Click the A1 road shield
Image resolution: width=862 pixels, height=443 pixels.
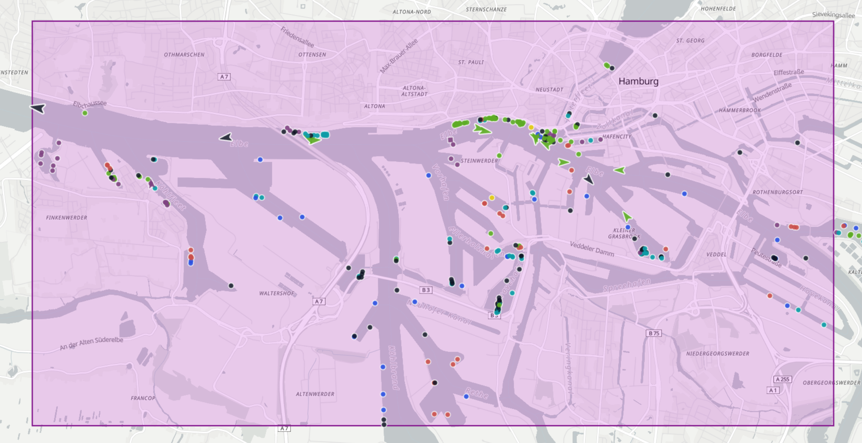(773, 390)
